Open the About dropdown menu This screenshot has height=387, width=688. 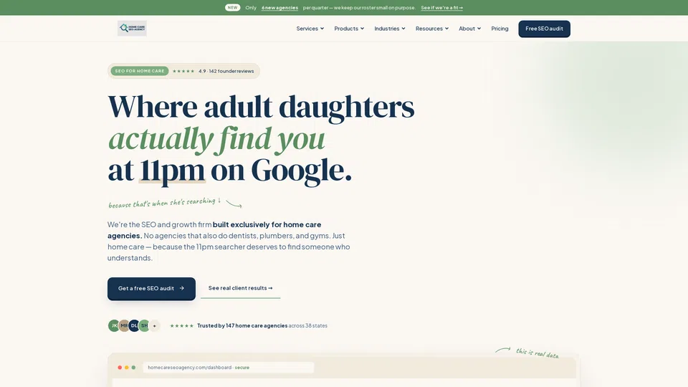point(470,29)
